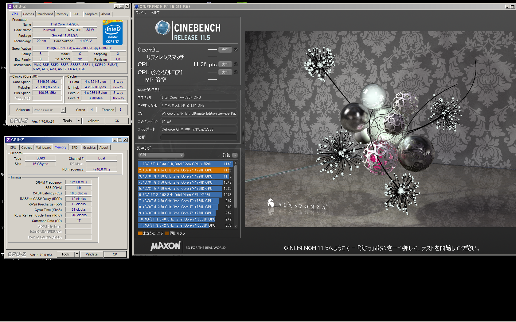This screenshot has height=322, width=516.
Task: Run the CPU benchmark with 実行
Action: pyautogui.click(x=225, y=64)
